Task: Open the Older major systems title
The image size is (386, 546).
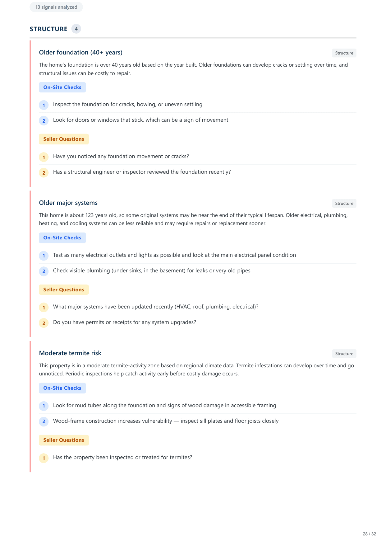Action: (68, 203)
